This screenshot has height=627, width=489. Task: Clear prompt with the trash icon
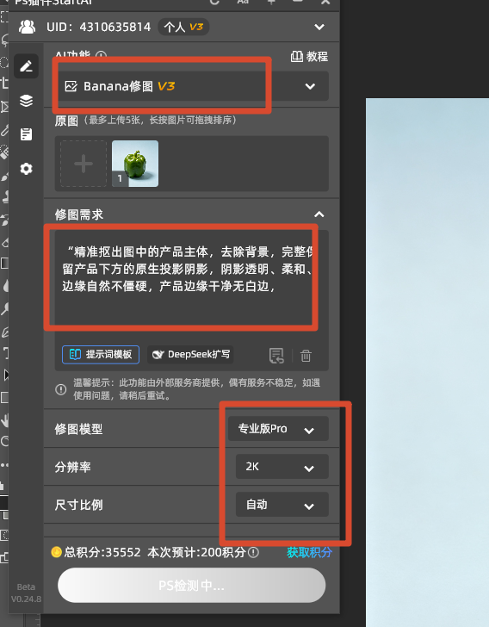306,356
